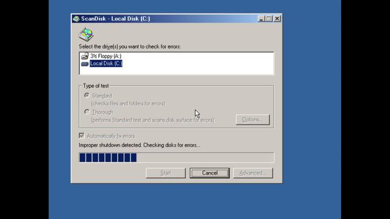Click the ScanDisk - Local Disk (C:) title text

click(116, 19)
